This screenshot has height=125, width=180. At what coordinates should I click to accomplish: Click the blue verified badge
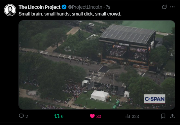64,7
